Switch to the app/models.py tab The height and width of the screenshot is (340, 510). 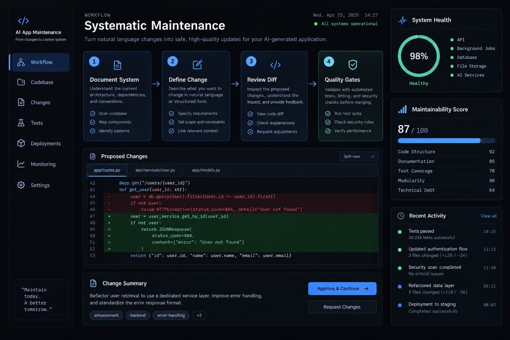206,170
